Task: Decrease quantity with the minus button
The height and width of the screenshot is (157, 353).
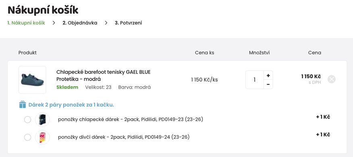Action: coord(268,84)
